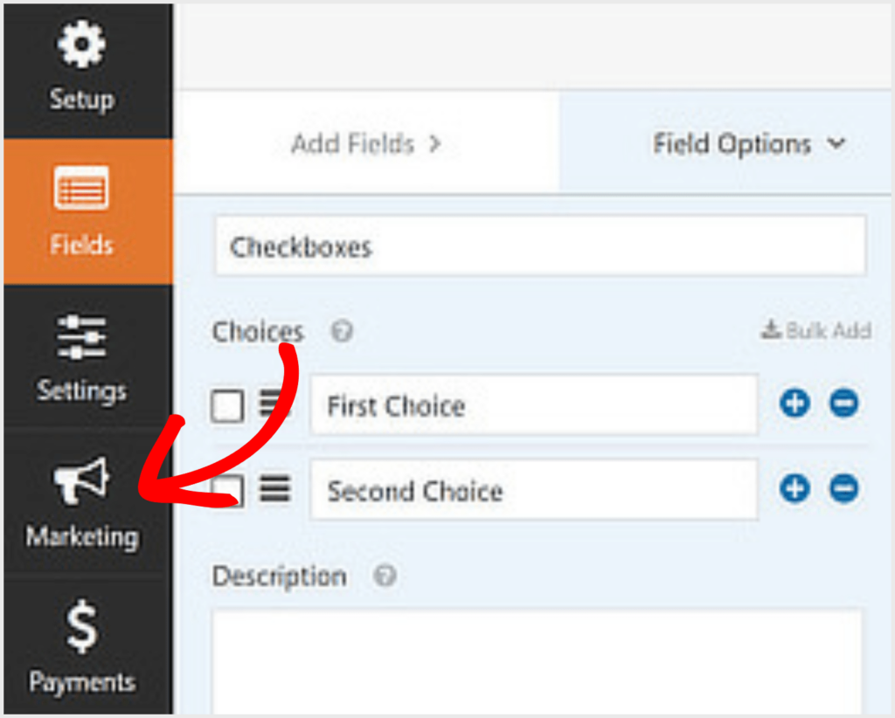The width and height of the screenshot is (895, 718).
Task: Open the Add Fields chevron
Action: (x=436, y=144)
